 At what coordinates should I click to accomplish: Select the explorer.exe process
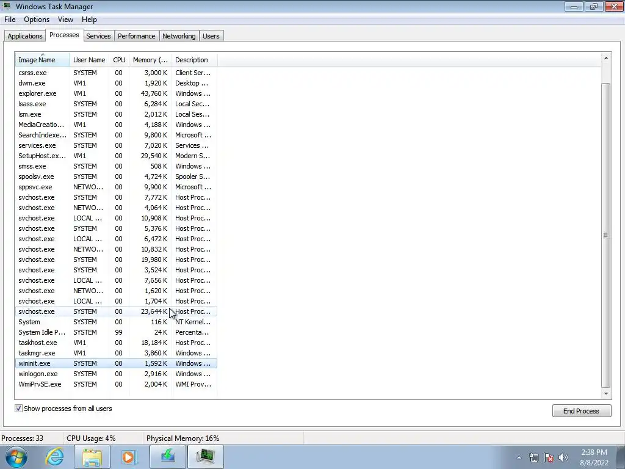point(116,93)
